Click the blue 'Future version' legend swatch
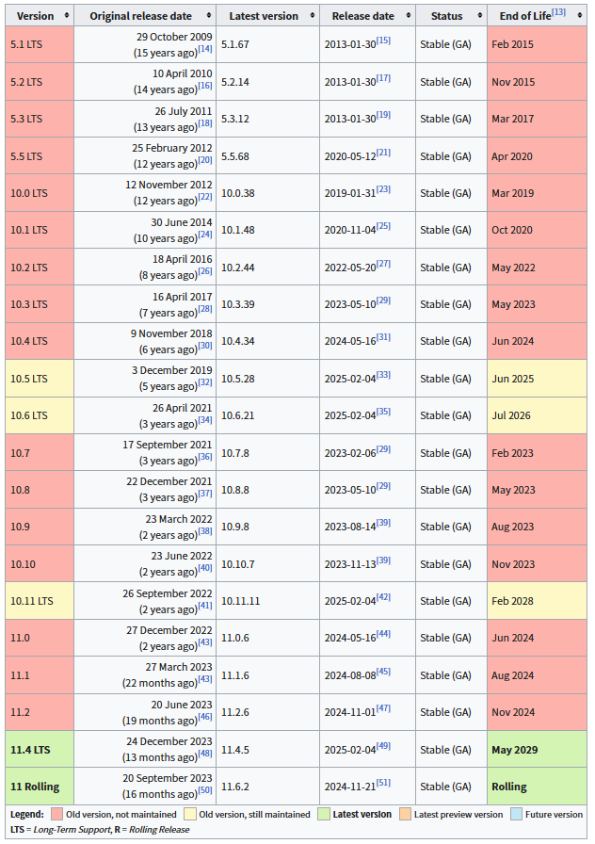 point(516,815)
